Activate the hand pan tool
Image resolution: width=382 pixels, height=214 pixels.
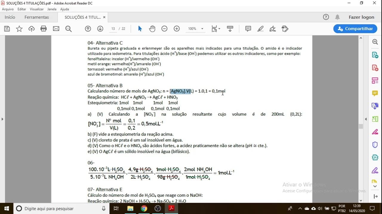click(152, 29)
